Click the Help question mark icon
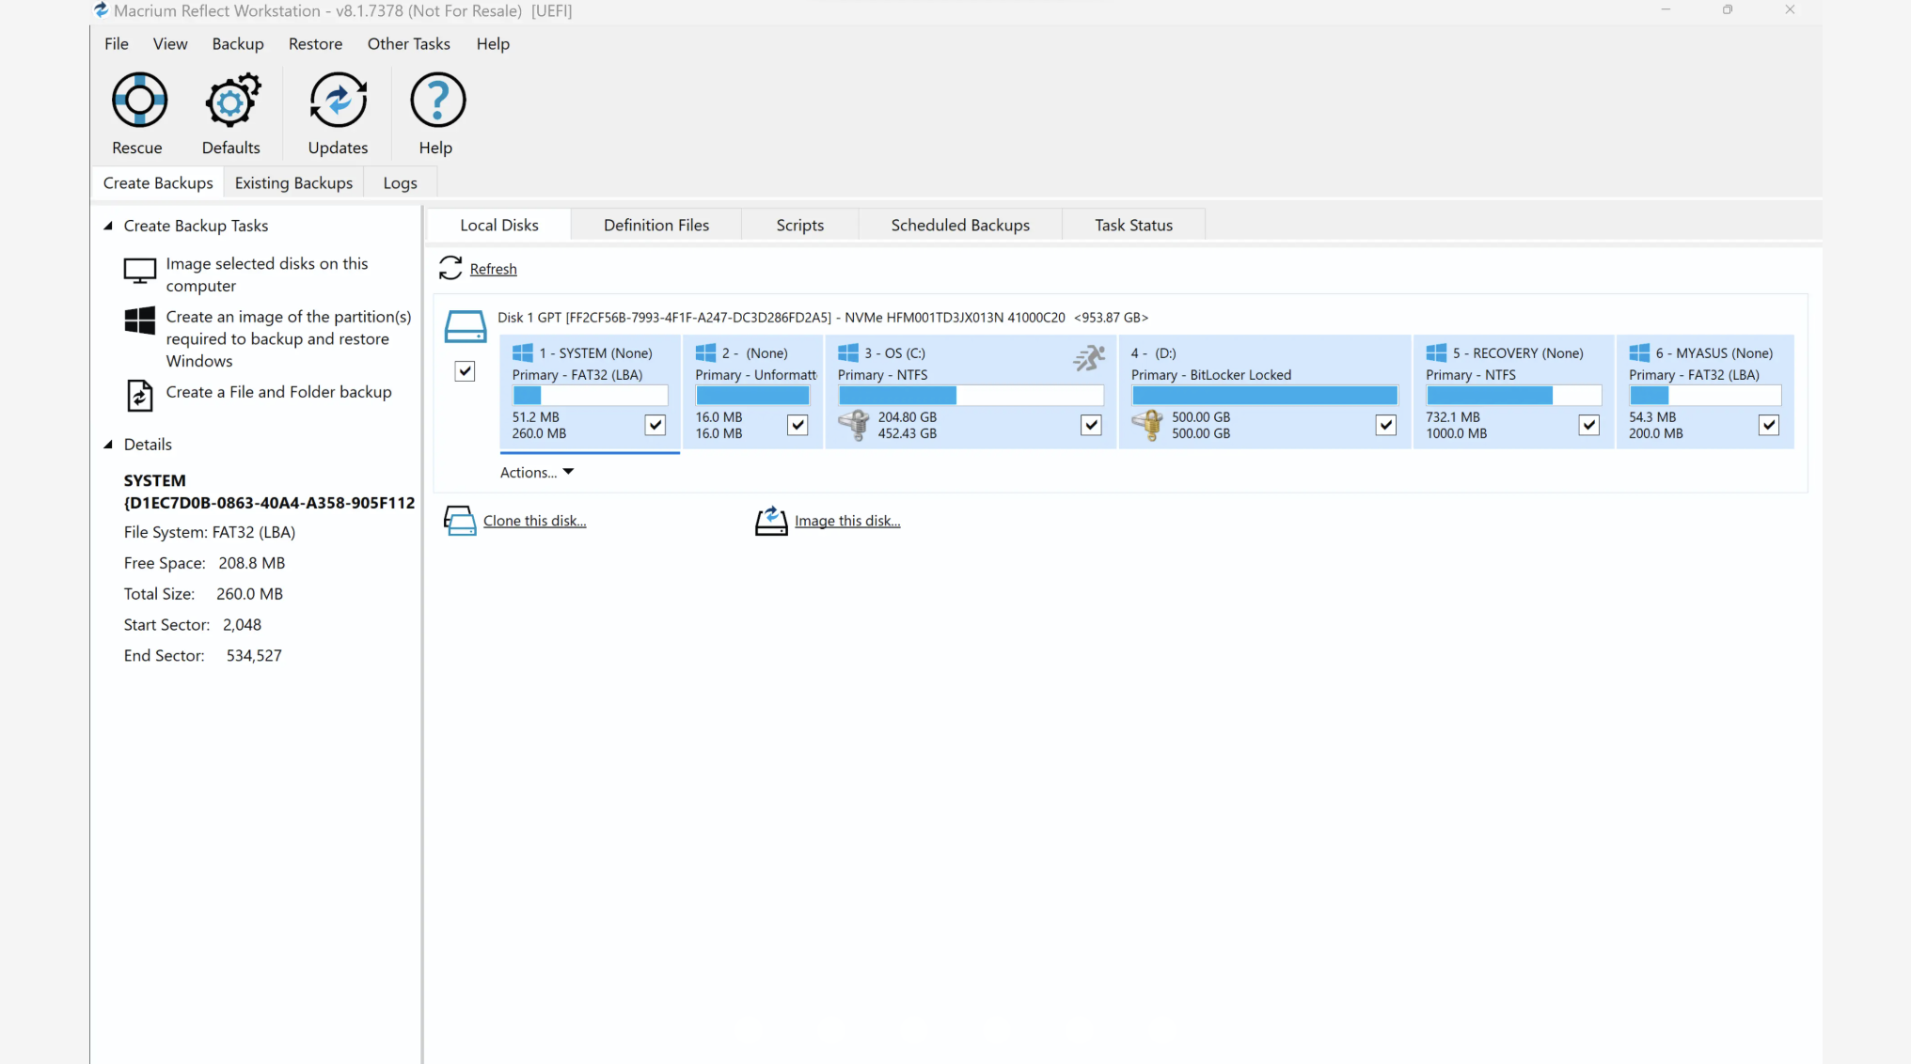This screenshot has width=1911, height=1064. [437, 100]
